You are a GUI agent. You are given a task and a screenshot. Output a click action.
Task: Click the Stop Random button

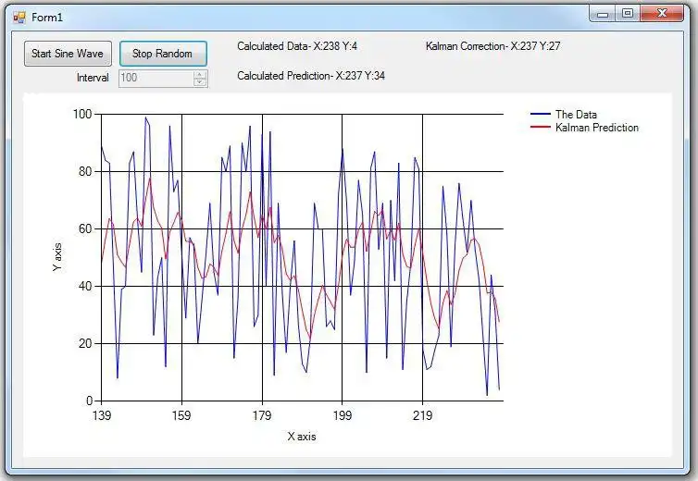point(163,54)
